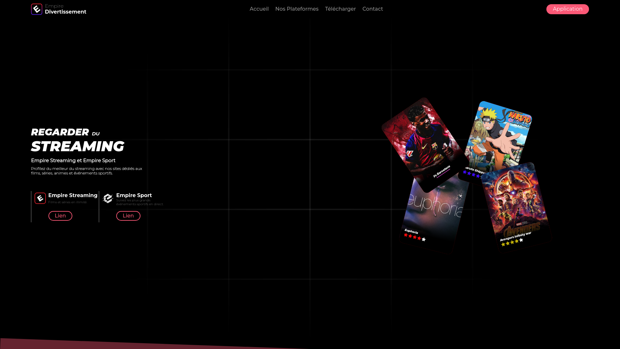Click the Euphoria star rating
Image resolution: width=620 pixels, height=349 pixels.
(x=415, y=237)
